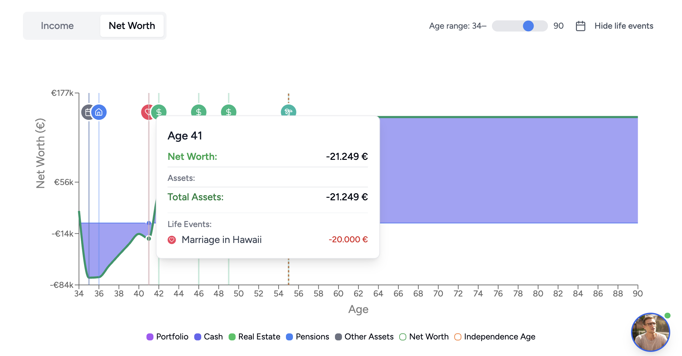Viewport: 682px width, 356px height.
Task: Click the age range slider handle
Action: [x=528, y=26]
